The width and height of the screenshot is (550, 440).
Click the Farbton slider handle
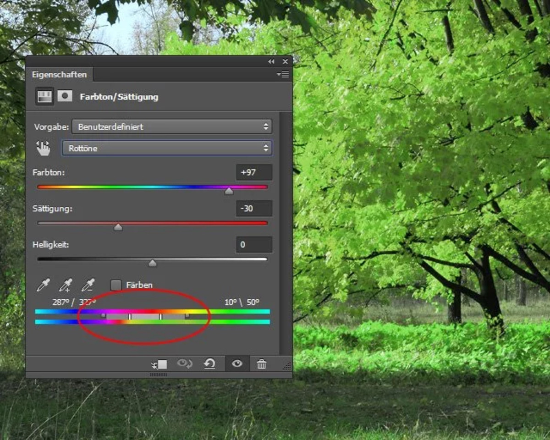tap(229, 191)
